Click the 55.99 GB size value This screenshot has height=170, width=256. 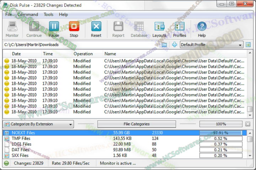coord(122,133)
